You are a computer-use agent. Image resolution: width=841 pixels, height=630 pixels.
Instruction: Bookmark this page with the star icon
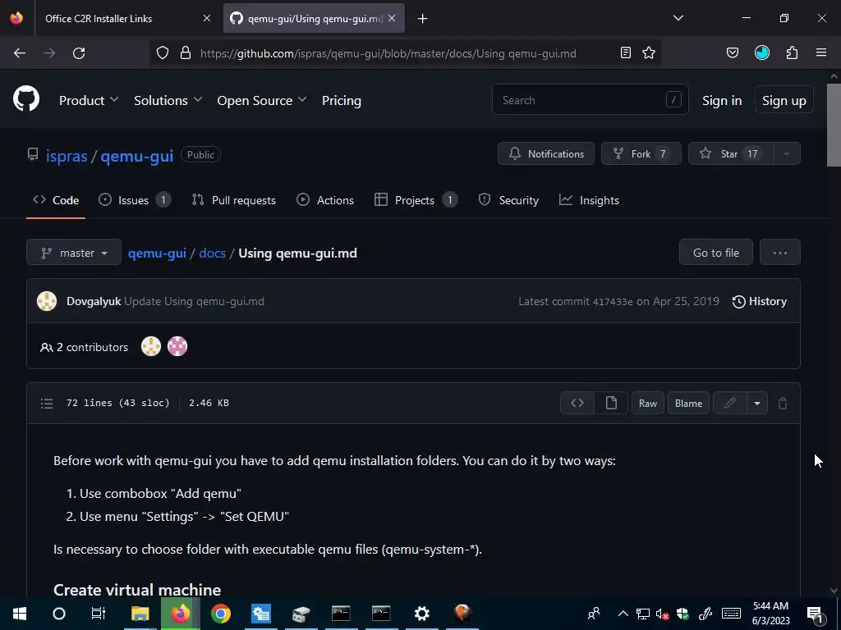pos(649,52)
